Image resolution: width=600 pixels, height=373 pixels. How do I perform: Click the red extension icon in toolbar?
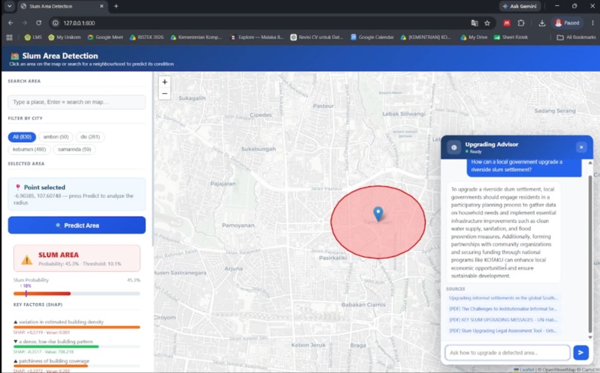click(507, 23)
